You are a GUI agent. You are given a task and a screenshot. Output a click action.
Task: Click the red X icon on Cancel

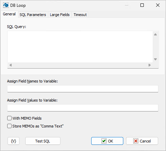click(136, 141)
